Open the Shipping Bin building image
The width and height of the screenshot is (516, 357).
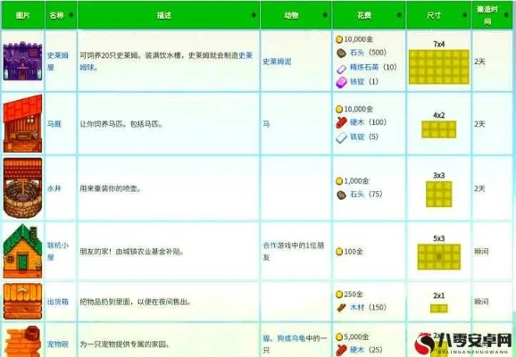pos(22,301)
